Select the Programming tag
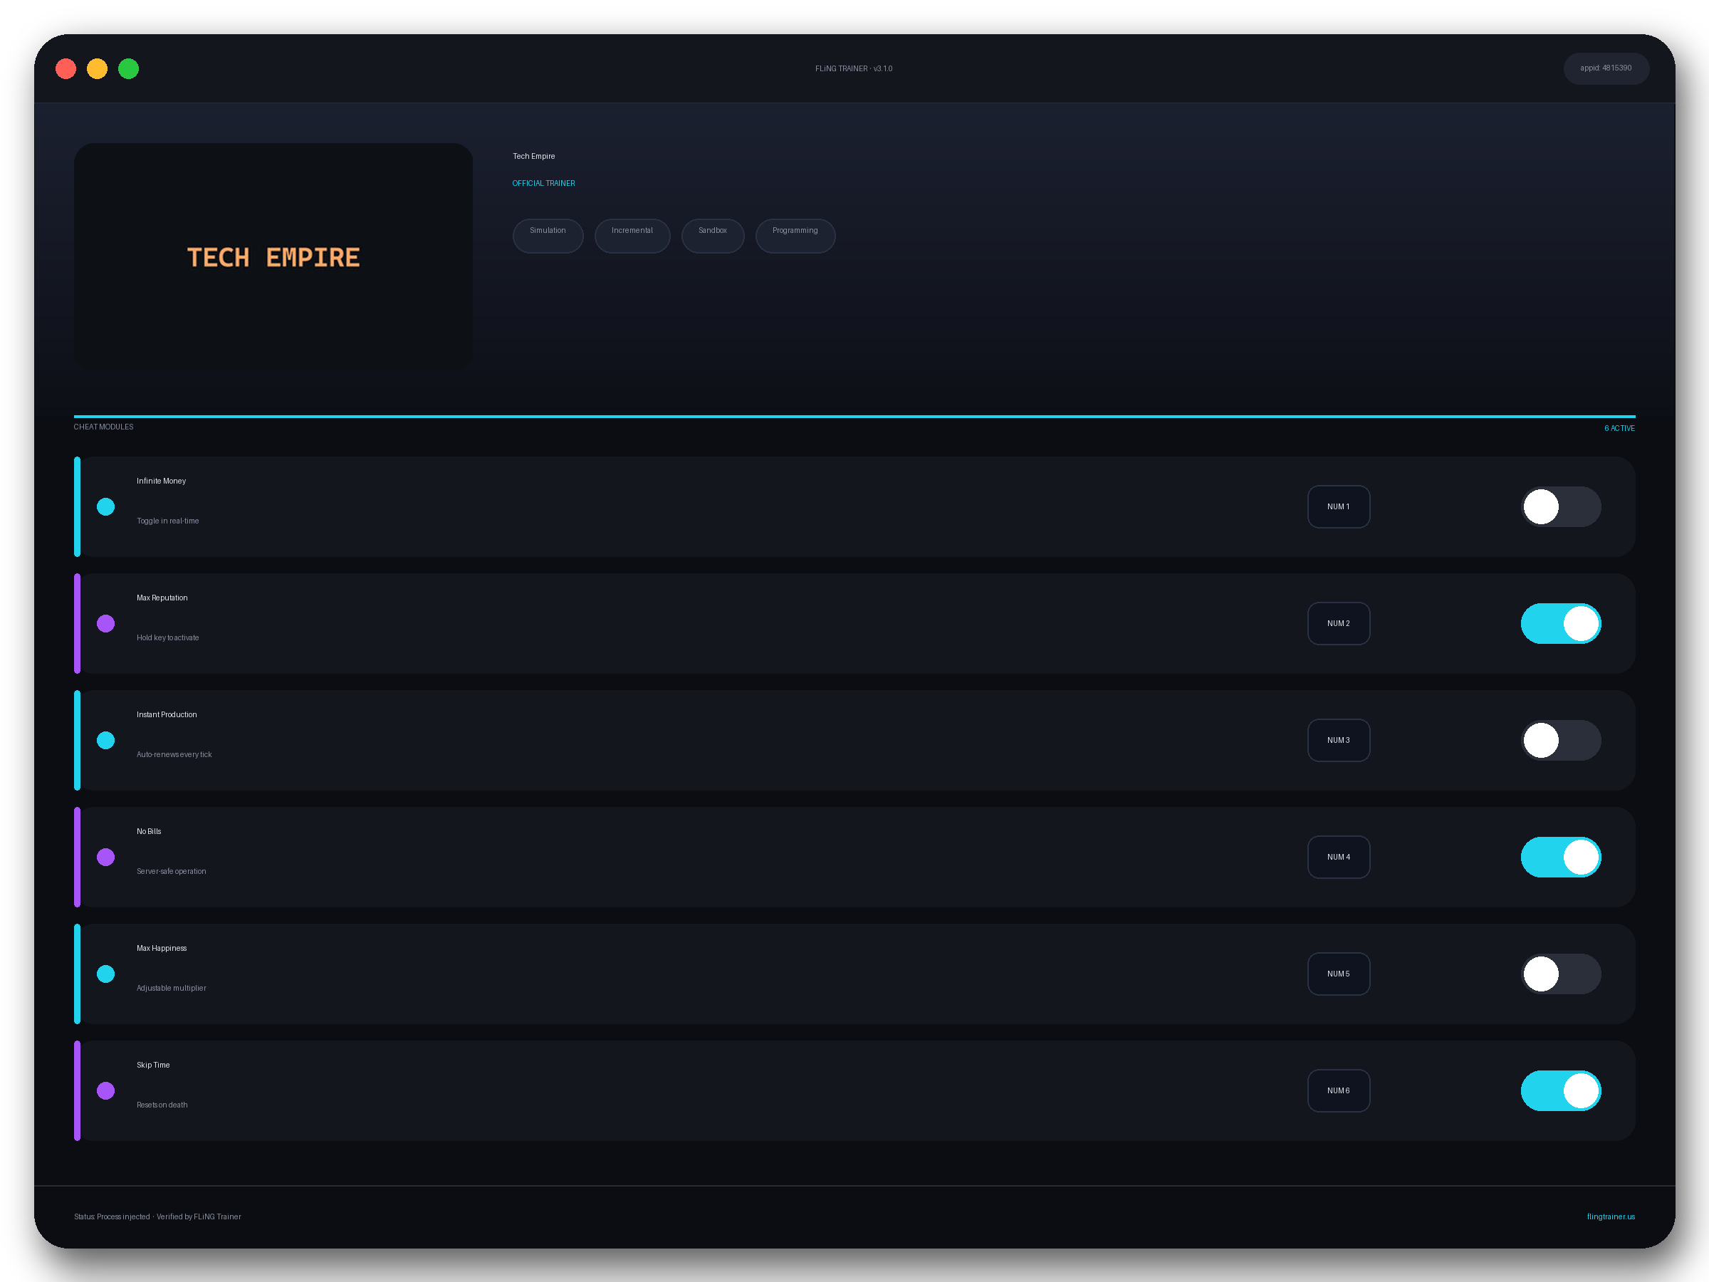Screen dimensions: 1709x1282 pos(795,236)
